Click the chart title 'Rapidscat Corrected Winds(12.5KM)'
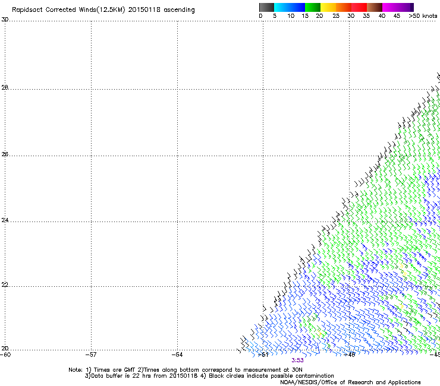This screenshot has width=440, height=386. point(68,10)
